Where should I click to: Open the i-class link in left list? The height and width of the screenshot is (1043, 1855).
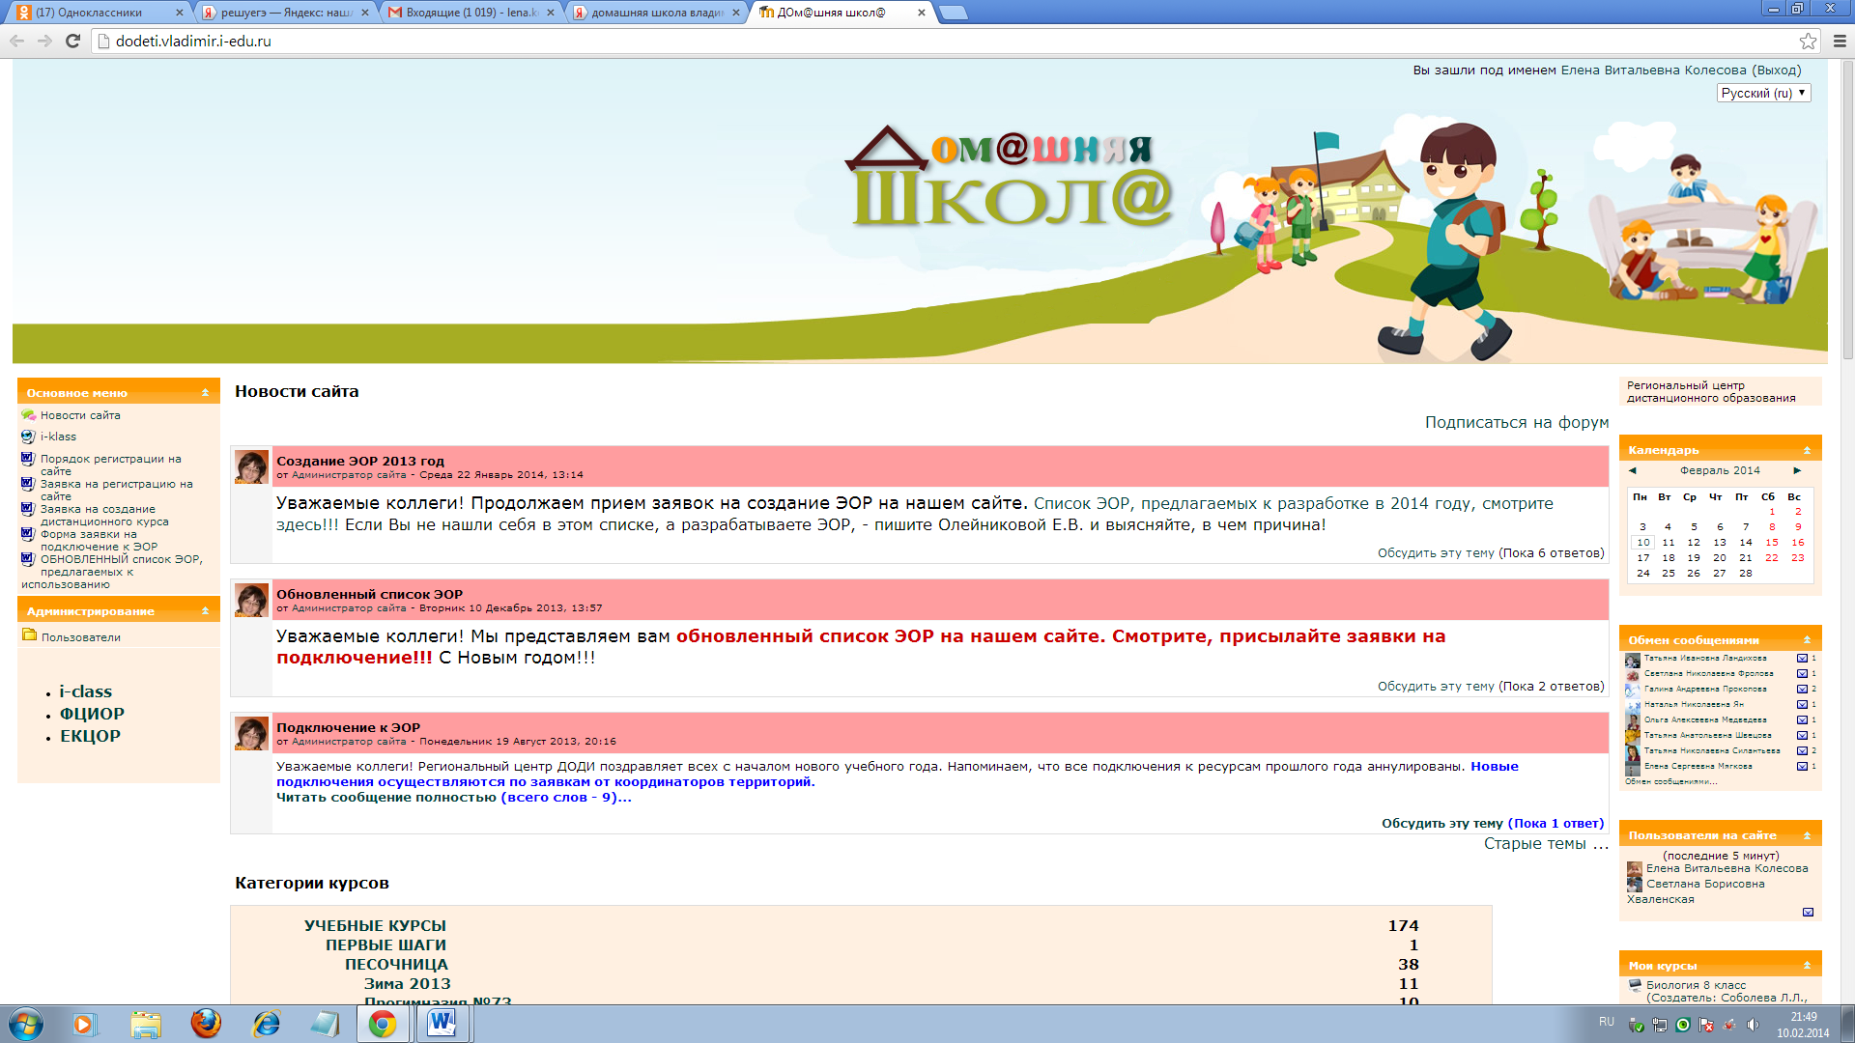tap(86, 691)
